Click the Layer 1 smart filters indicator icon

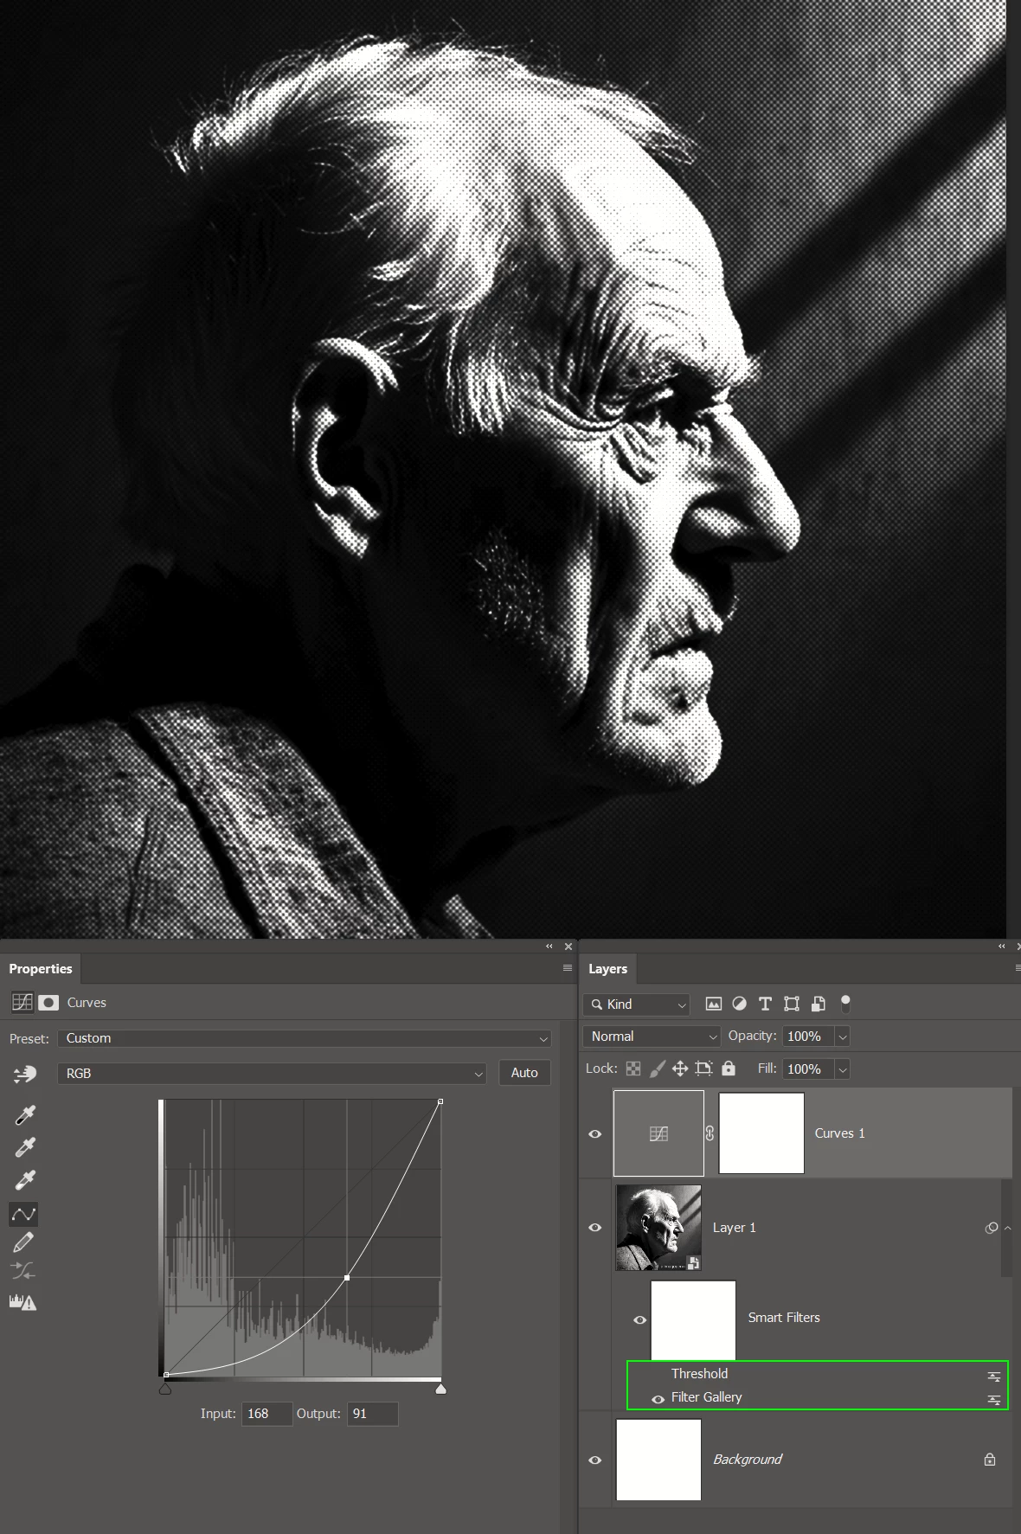(992, 1228)
